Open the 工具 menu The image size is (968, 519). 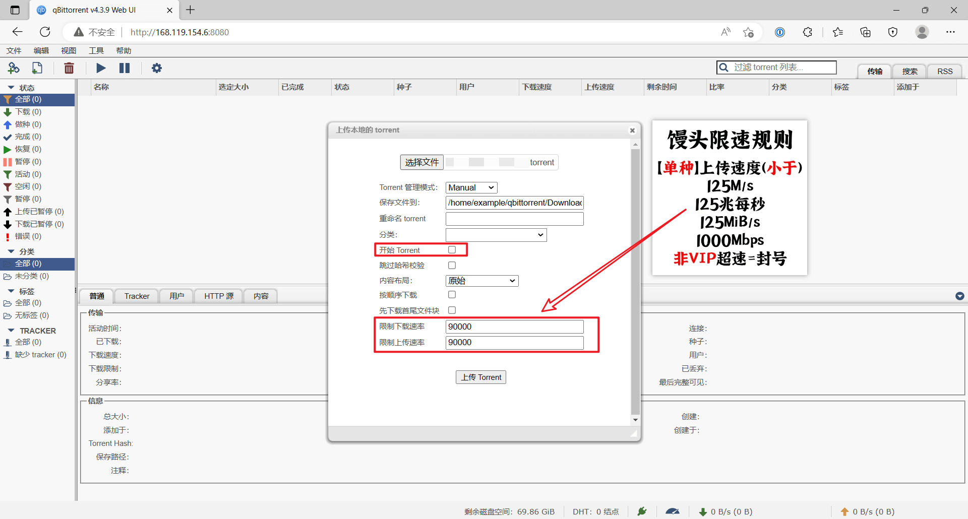tap(96, 50)
